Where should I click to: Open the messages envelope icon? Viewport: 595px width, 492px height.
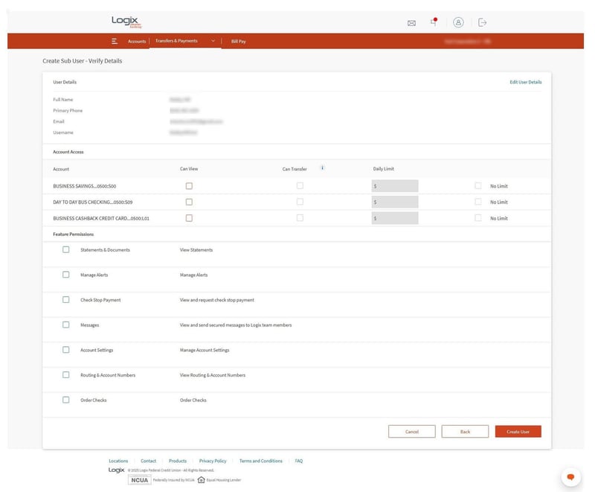coord(411,23)
